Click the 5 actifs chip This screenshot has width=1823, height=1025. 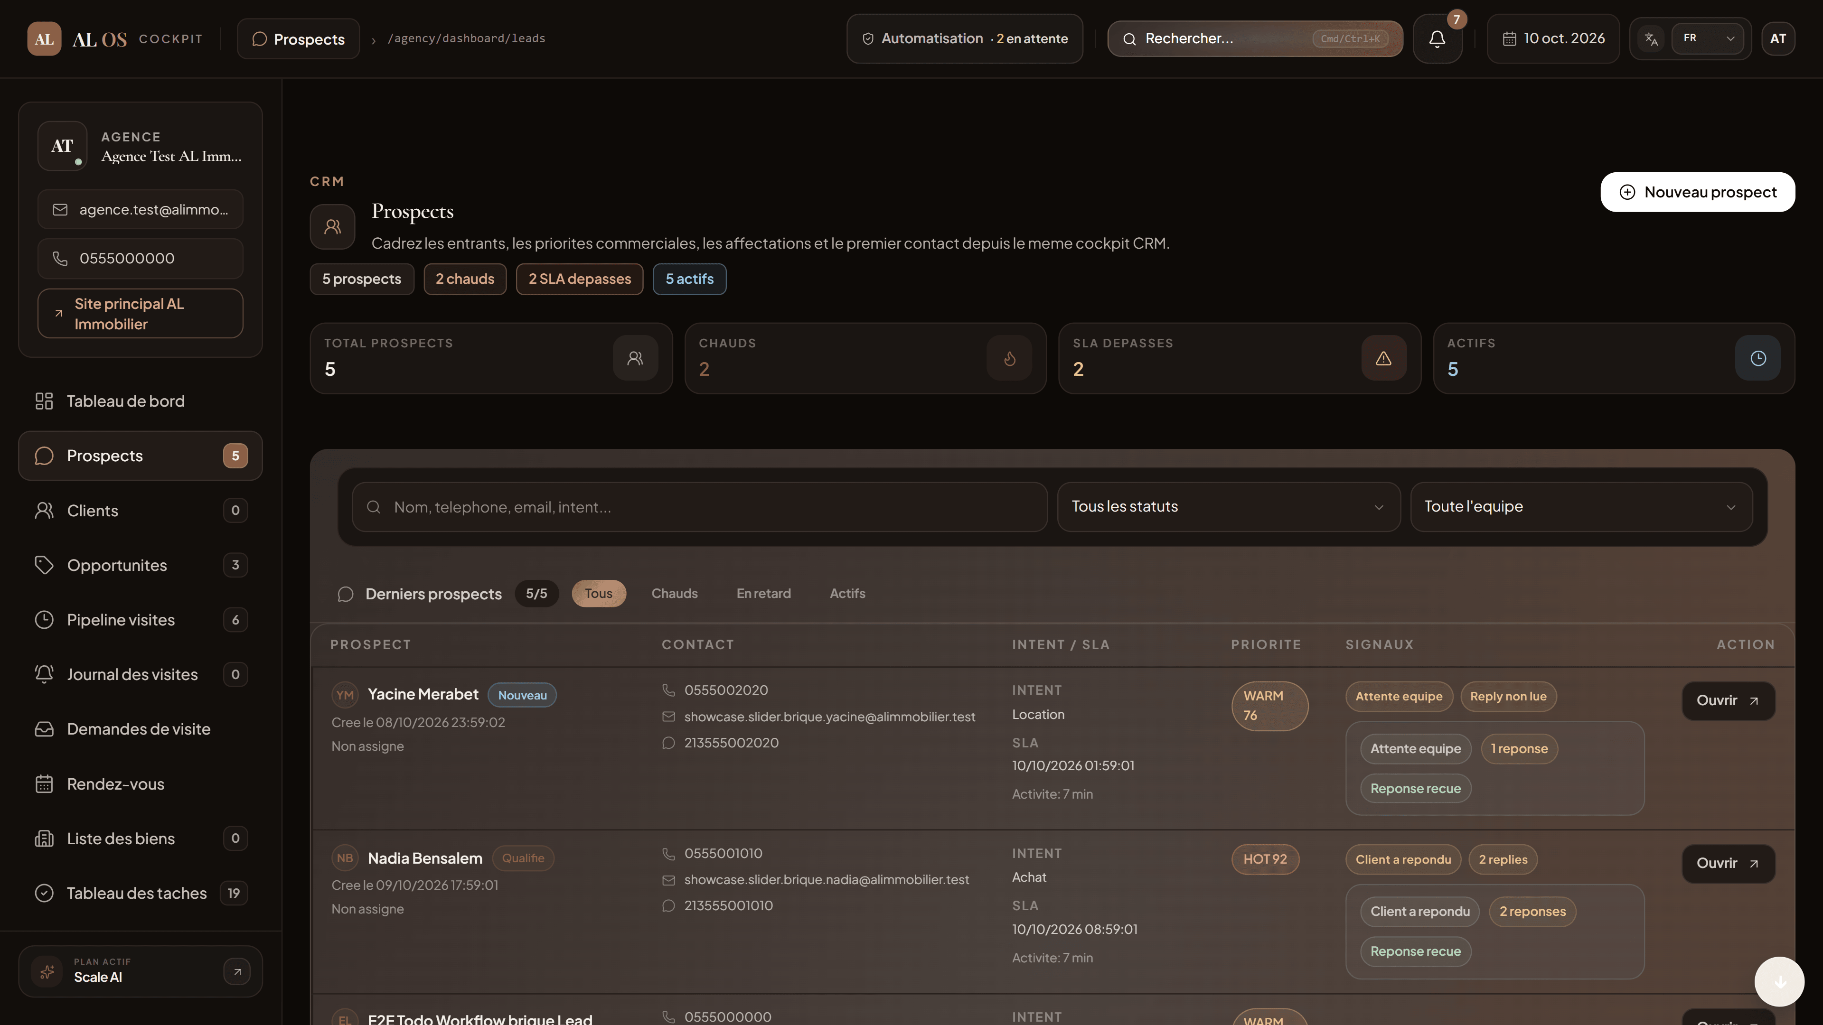tap(689, 280)
